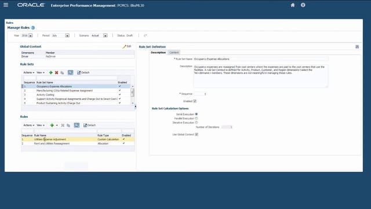Click the Oracle logo
371x209 pixels.
[x=31, y=5]
